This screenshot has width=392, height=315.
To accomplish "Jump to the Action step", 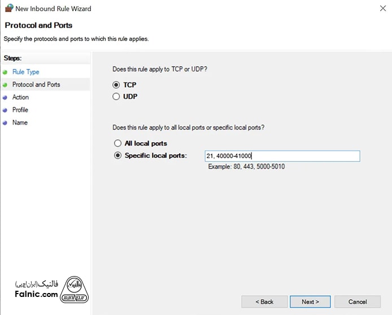I will [20, 98].
